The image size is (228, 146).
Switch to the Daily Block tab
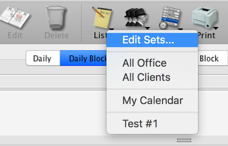[x=83, y=58]
